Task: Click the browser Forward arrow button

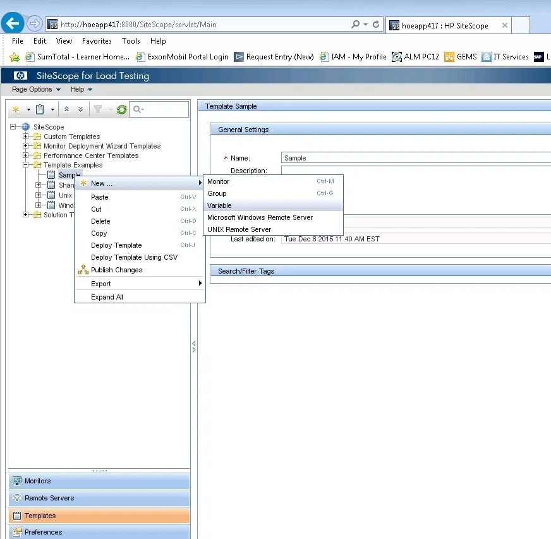Action: tap(34, 24)
